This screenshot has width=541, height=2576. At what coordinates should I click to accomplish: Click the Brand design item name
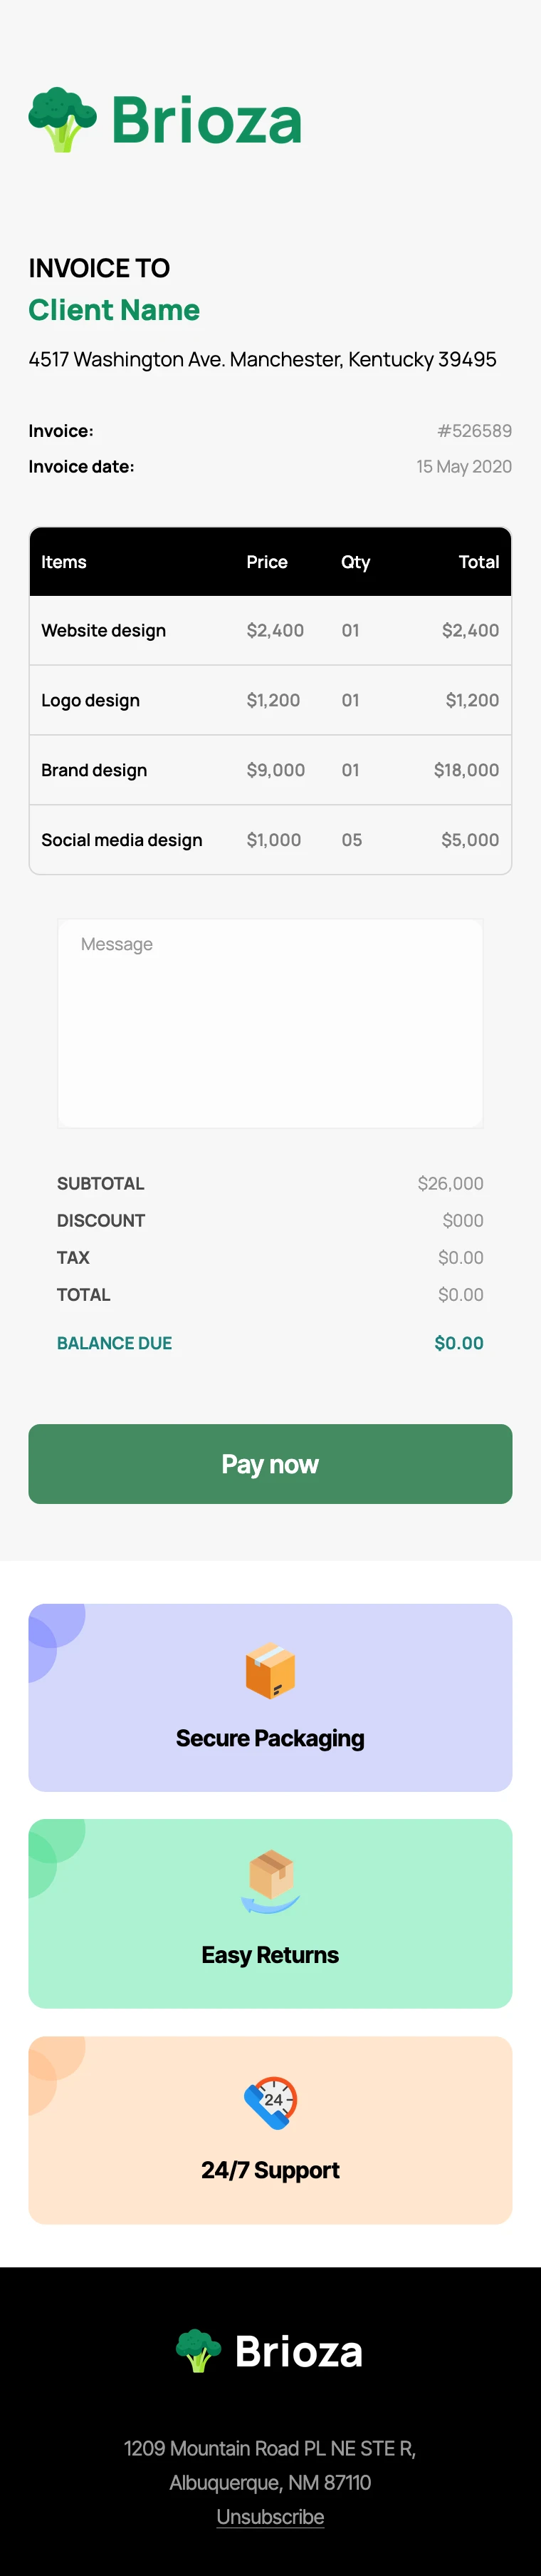(94, 770)
